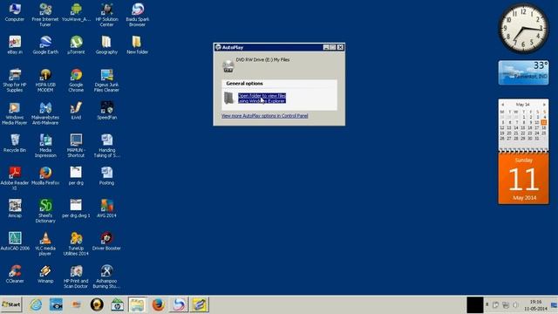Select the HSPA USB MODEM icon

[x=45, y=80]
